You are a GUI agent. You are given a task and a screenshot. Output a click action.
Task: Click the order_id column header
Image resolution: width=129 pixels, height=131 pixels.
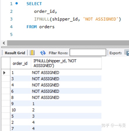click(20, 63)
